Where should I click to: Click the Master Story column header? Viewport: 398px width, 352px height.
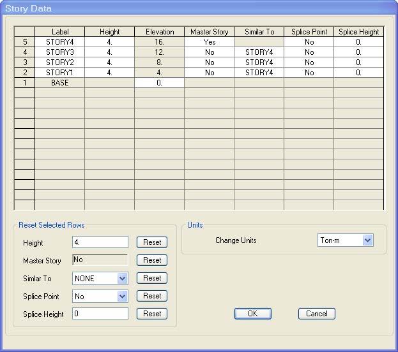pyautogui.click(x=209, y=32)
